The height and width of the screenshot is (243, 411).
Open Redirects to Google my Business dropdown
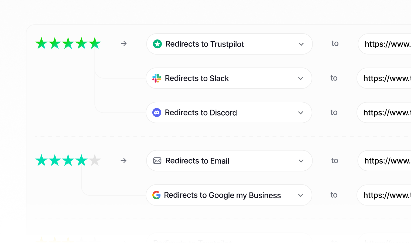pos(229,195)
